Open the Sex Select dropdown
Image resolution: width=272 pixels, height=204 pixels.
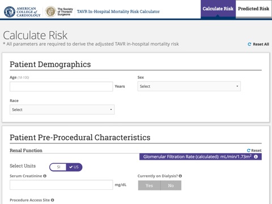(x=189, y=86)
